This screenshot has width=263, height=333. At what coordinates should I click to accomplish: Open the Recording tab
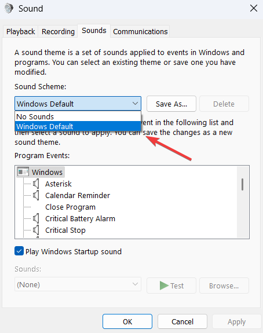tap(58, 31)
